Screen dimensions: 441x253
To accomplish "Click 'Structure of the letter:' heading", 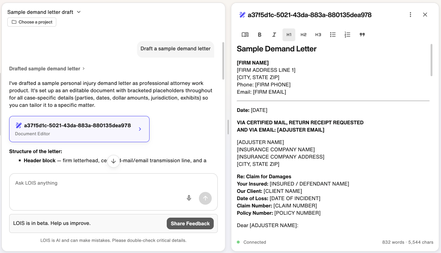I will (35, 151).
